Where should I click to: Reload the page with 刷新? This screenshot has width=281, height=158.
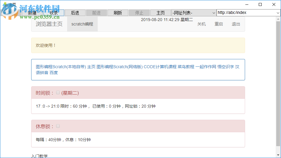pyautogui.click(x=118, y=13)
